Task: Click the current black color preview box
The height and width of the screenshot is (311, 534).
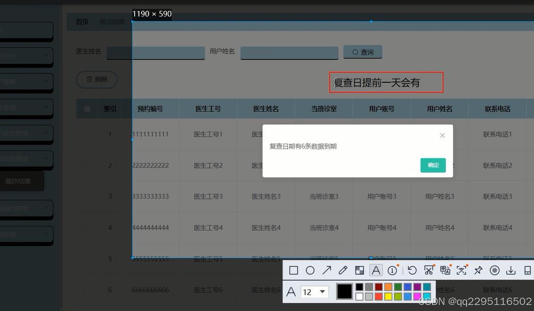Action: pyautogui.click(x=344, y=292)
